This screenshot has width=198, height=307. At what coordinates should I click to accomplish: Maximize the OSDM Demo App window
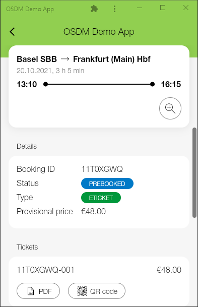point(163,8)
